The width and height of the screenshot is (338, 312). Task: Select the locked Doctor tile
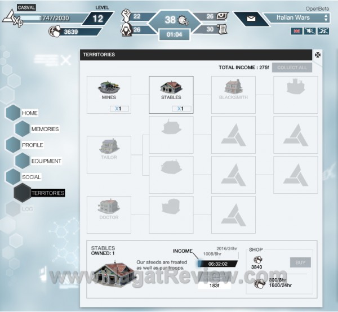109,215
